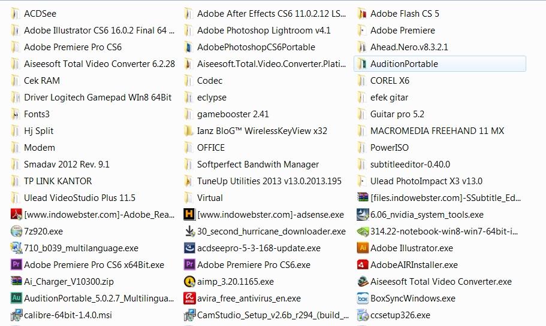Viewport: 546px width, 326px height.
Task: Select Adobe Premiere Pro CS6 folder name
Action: point(73,47)
